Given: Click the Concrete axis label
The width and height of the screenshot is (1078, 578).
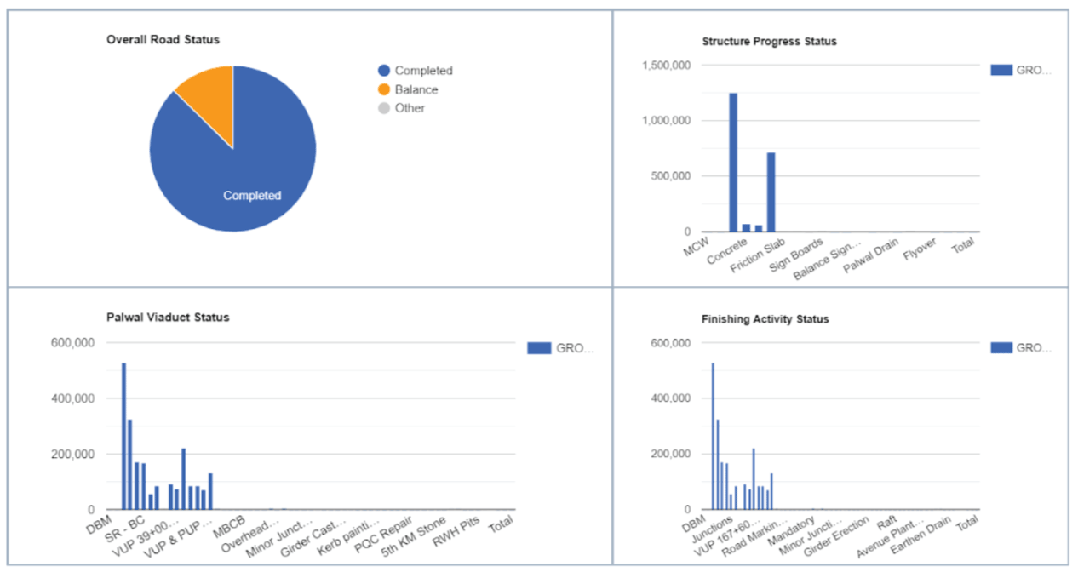Looking at the screenshot, I should point(726,250).
